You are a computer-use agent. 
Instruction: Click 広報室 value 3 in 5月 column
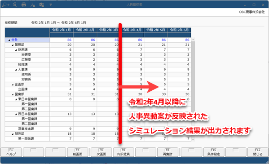click(x=164, y=60)
